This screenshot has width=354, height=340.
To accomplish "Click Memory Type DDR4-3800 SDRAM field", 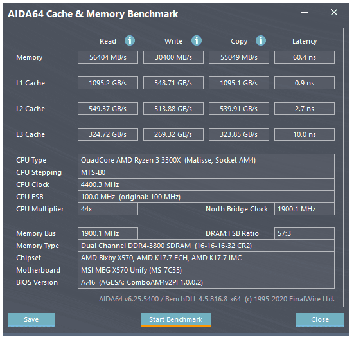I will [x=206, y=246].
